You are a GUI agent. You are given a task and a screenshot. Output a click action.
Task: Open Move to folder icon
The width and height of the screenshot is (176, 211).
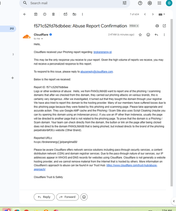coord(74,14)
